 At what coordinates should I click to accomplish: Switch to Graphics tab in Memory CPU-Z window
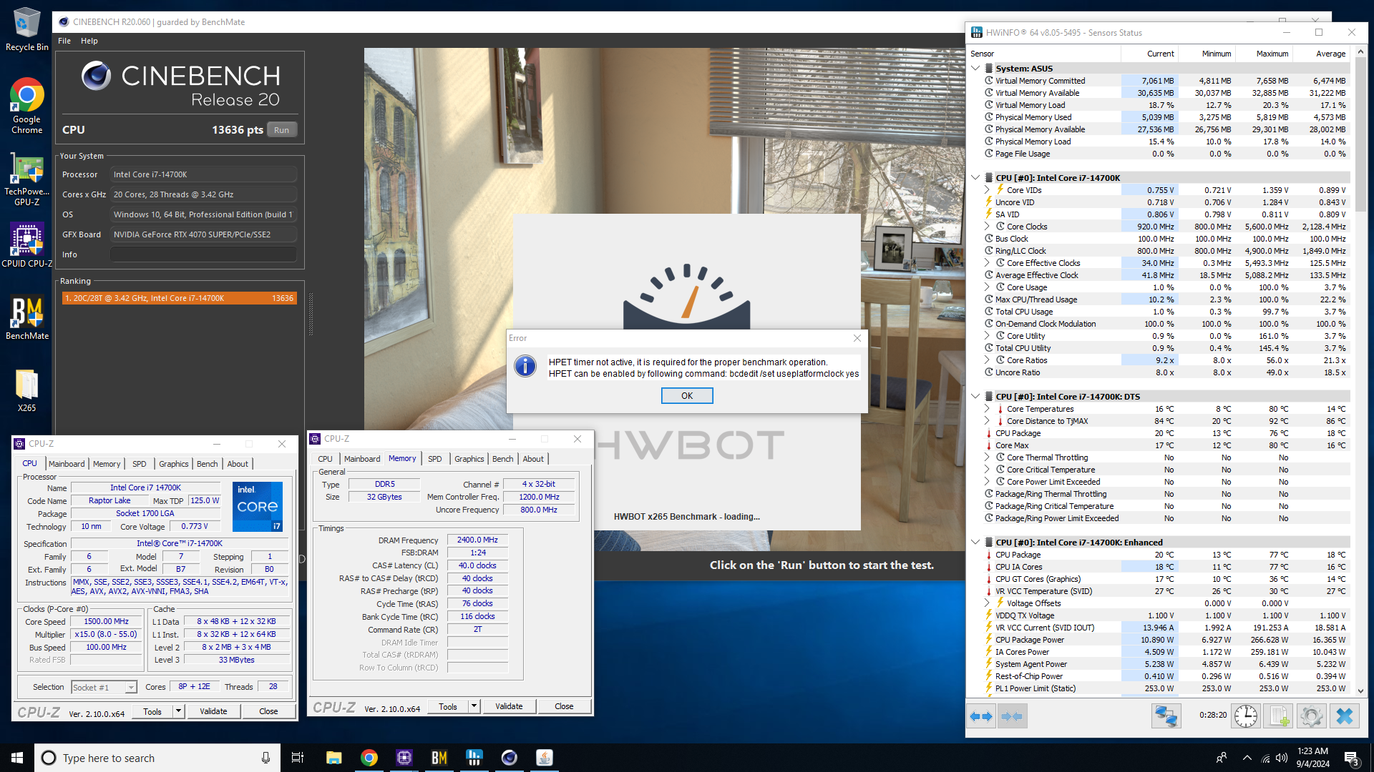469,459
